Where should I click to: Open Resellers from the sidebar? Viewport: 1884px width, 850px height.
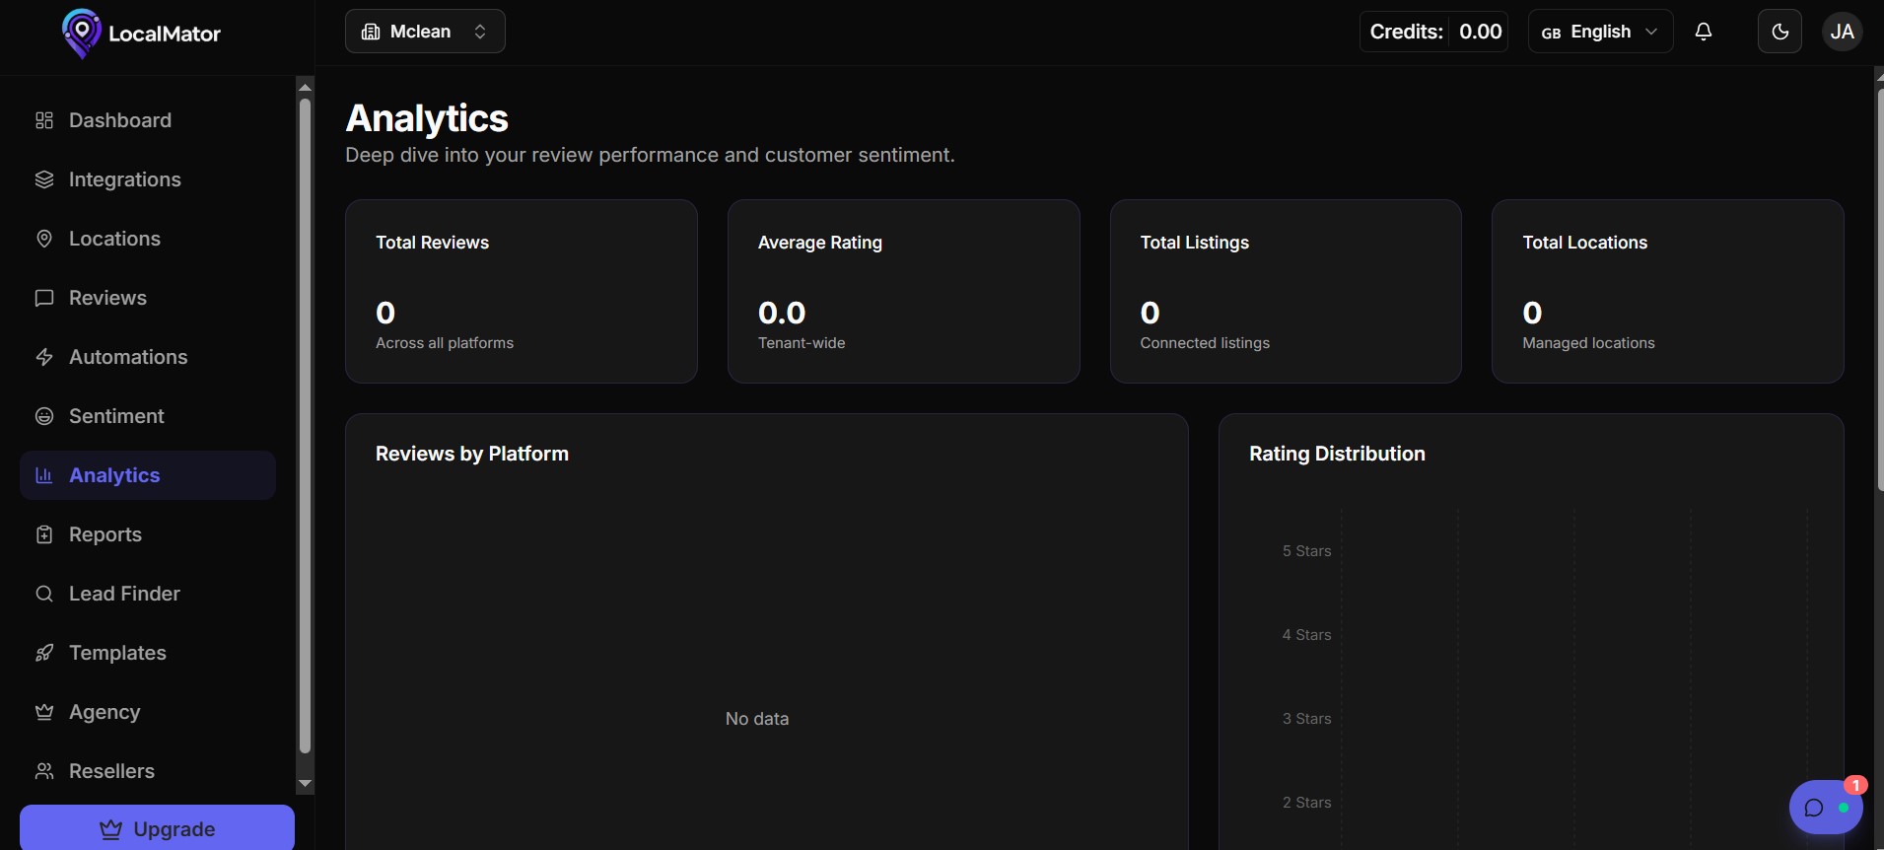coord(148,771)
